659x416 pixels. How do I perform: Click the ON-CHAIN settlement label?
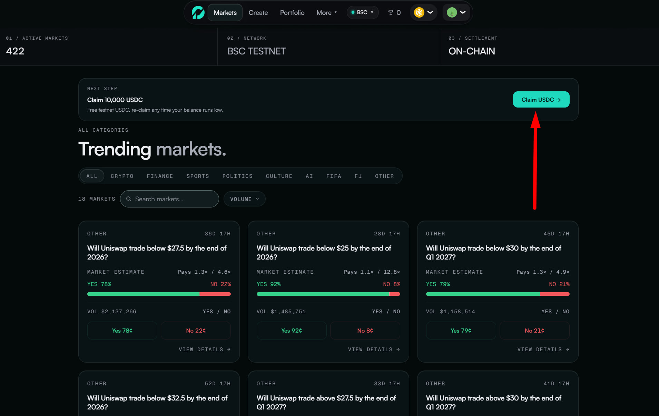tap(472, 51)
